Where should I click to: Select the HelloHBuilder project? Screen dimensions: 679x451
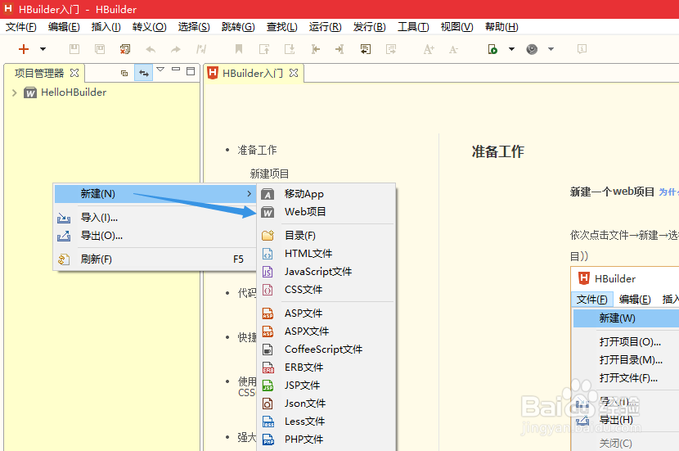pyautogui.click(x=74, y=92)
